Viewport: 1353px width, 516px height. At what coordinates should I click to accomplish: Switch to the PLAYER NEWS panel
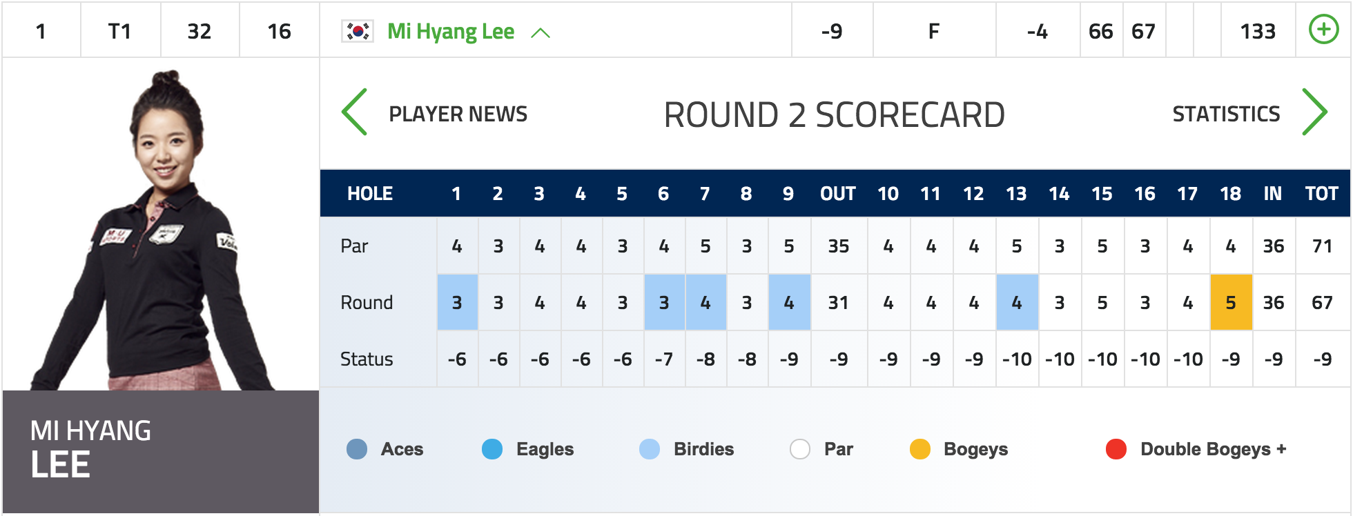458,114
